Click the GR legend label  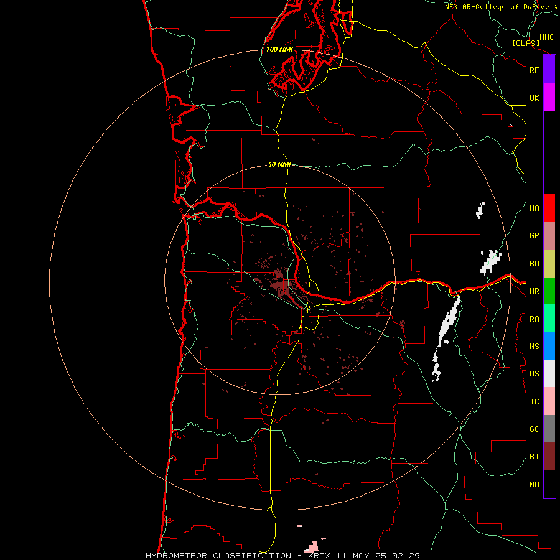click(x=534, y=236)
